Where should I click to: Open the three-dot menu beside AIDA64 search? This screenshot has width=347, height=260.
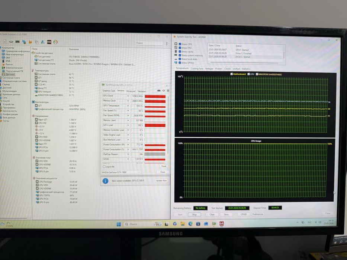click(x=167, y=44)
